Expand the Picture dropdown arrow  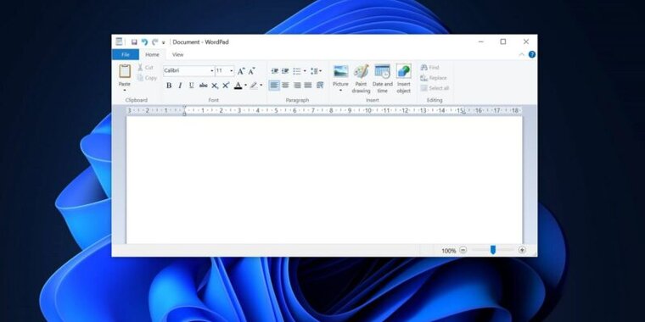(x=340, y=91)
